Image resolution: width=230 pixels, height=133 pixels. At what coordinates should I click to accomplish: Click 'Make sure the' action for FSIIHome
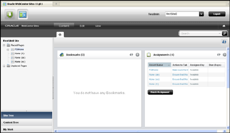180,70
